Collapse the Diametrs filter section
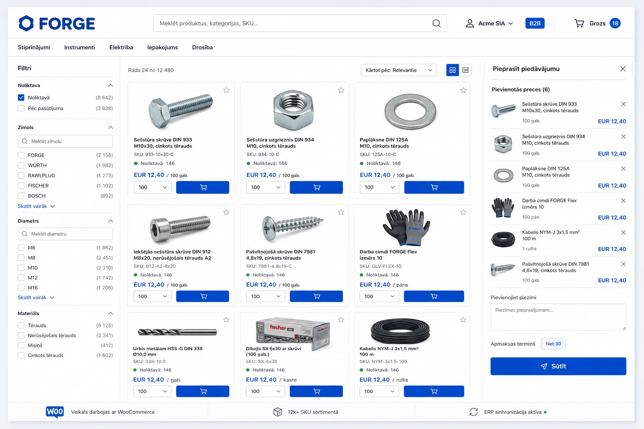This screenshot has width=644, height=429. (111, 221)
